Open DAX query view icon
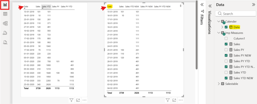This screenshot has height=104, width=257. point(5,33)
